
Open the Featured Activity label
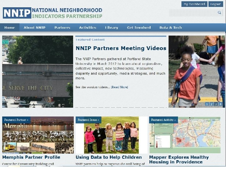[x=164, y=120]
